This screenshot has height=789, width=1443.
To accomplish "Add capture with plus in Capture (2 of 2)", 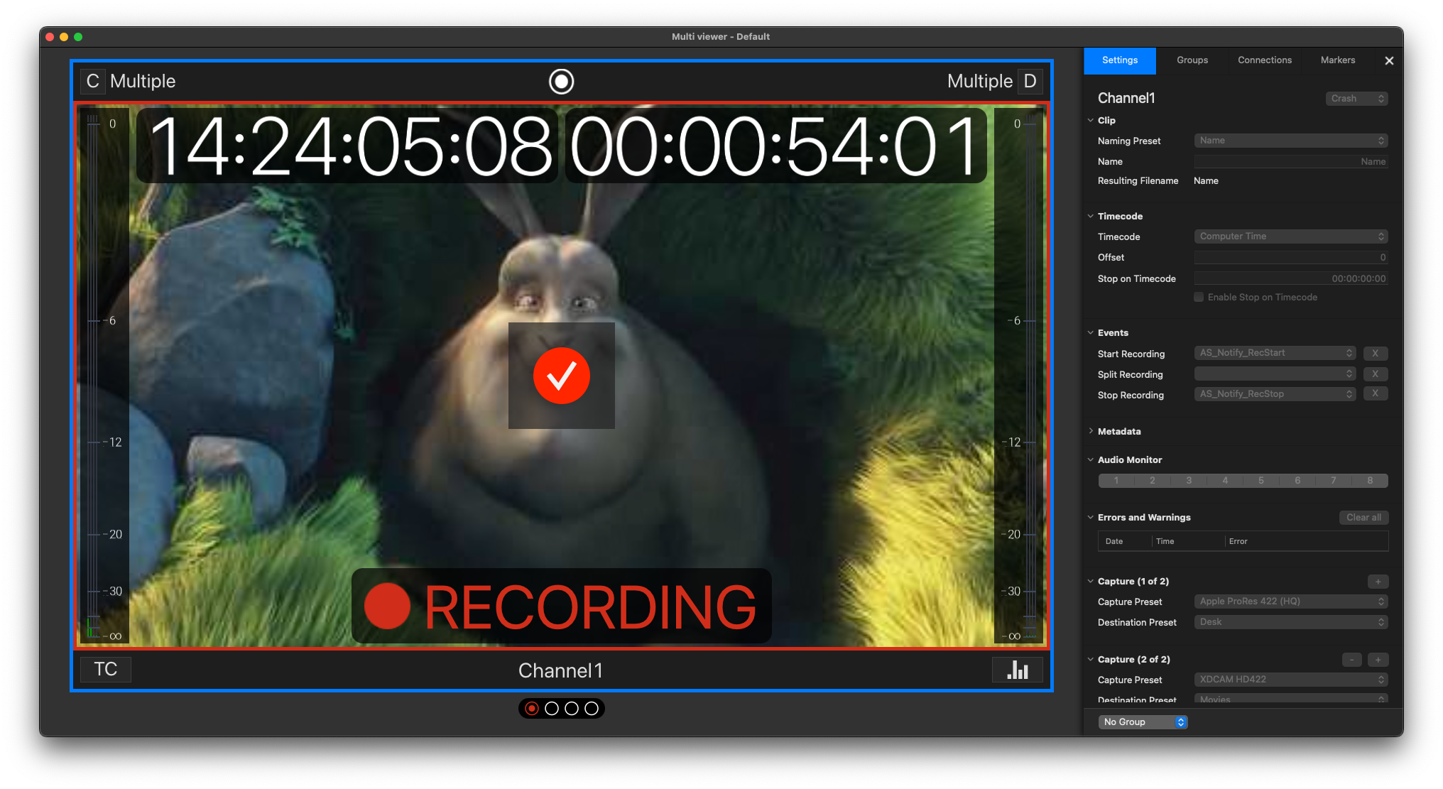I will pyautogui.click(x=1378, y=660).
